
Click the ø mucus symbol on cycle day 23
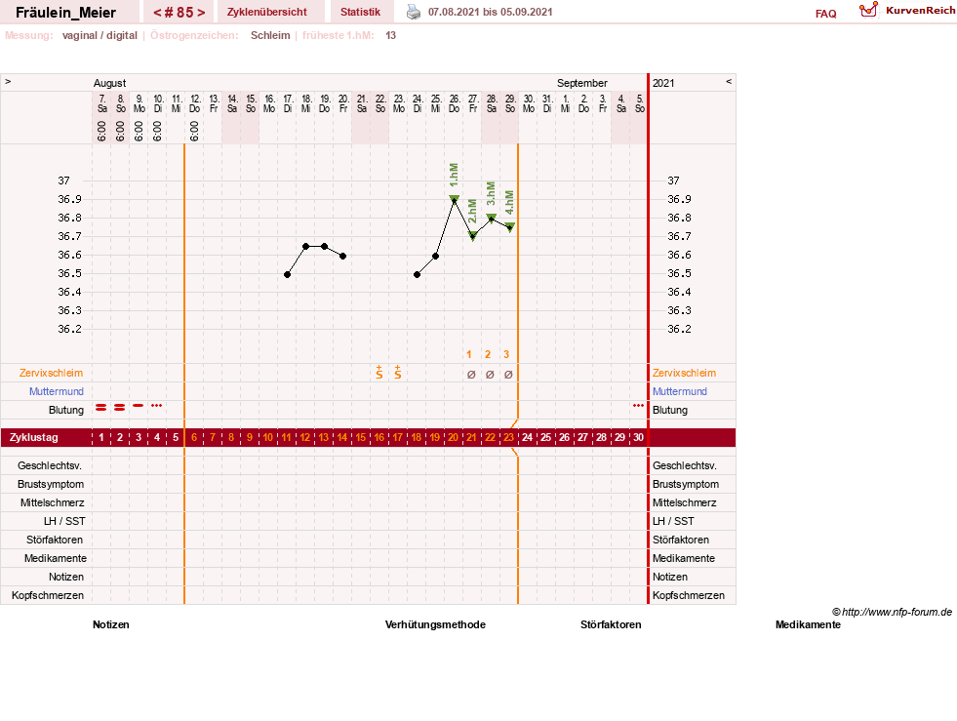[508, 375]
